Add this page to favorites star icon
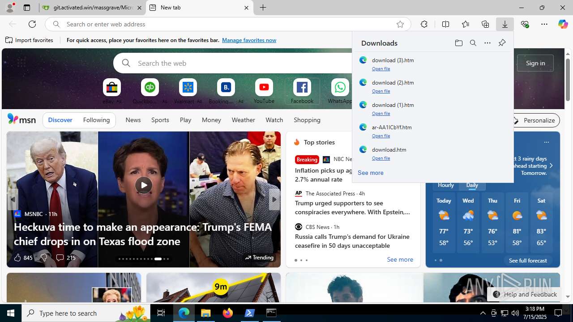Viewport: 573px width, 322px height. pos(400,24)
